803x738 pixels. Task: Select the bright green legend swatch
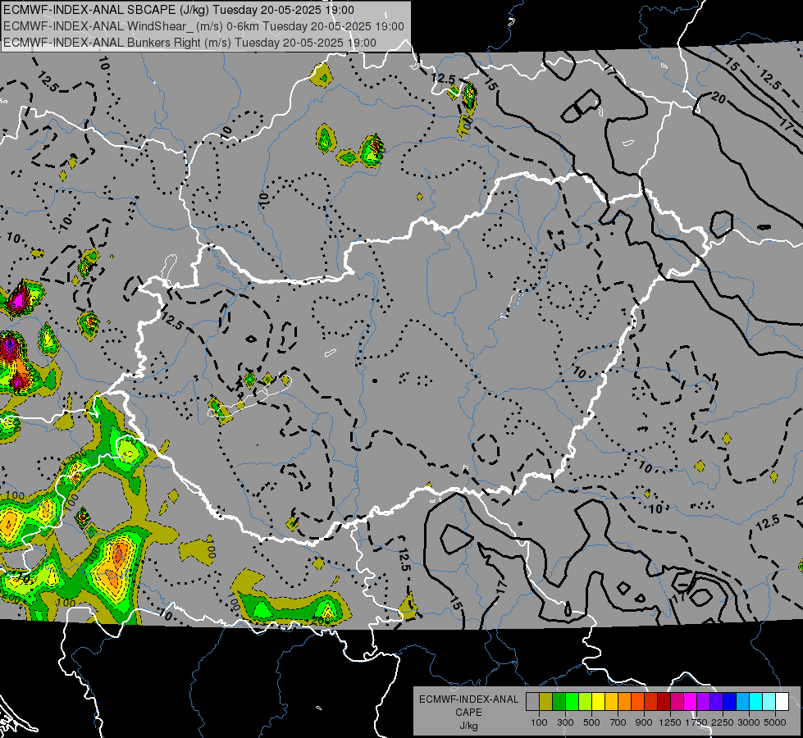pyautogui.click(x=572, y=702)
